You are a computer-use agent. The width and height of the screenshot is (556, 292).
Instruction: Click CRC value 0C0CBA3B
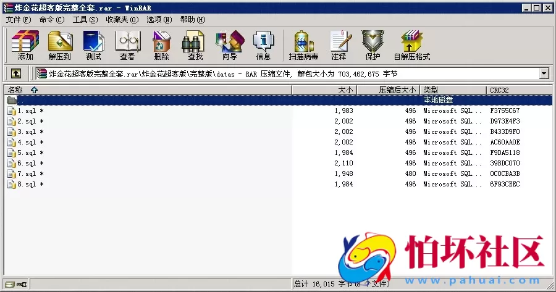[505, 173]
